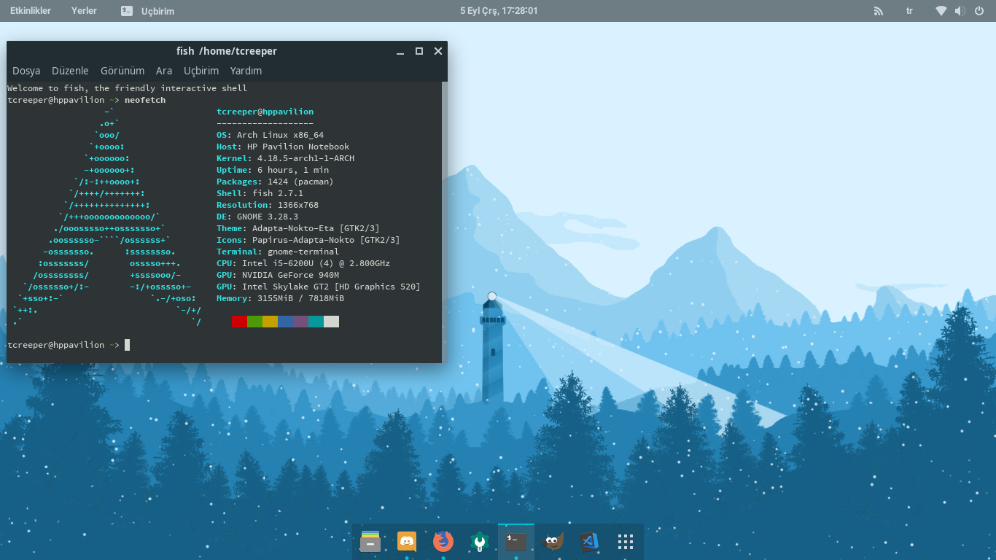Click the "GPU: Intel Skylake GT2" line
Screen dimensions: 996x560
(319, 287)
